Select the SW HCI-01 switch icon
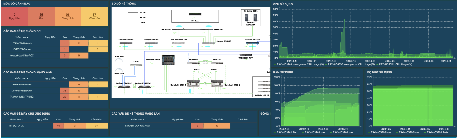Screen dimensions: 457x138 [x=178, y=29]
